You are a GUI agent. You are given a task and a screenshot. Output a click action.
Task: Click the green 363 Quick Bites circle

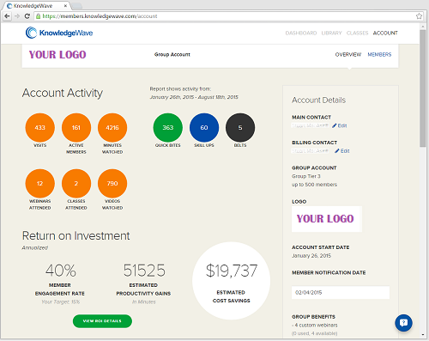168,128
